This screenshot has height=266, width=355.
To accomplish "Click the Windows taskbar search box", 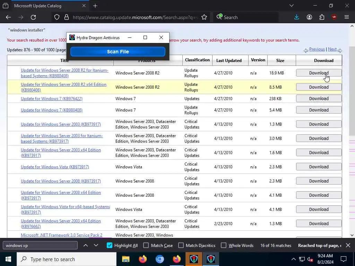I will pyautogui.click(x=66, y=259).
